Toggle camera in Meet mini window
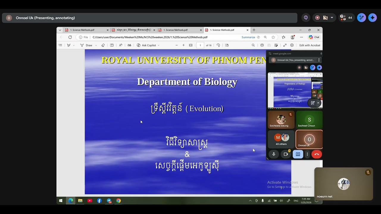This screenshot has width=381, height=214. [286, 154]
